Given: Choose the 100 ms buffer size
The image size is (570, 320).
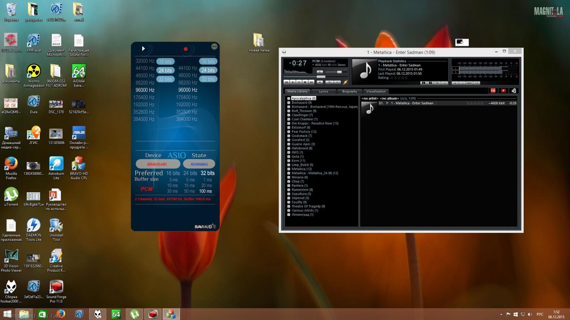Looking at the screenshot, I should 206,191.
